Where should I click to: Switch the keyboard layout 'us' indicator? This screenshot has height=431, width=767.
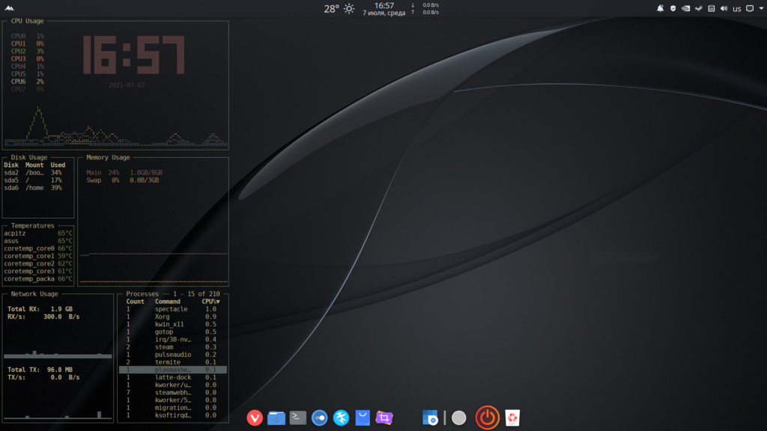click(x=737, y=9)
